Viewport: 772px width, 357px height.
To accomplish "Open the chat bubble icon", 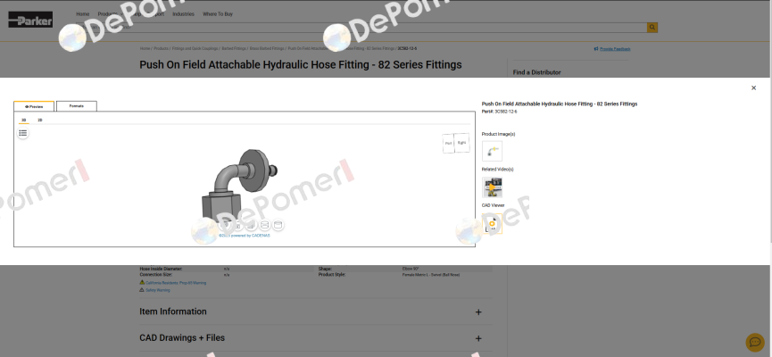I will tap(755, 342).
